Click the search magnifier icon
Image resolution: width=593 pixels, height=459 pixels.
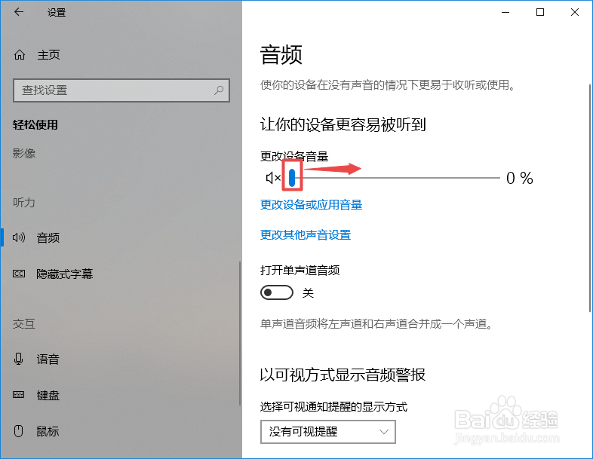point(219,90)
